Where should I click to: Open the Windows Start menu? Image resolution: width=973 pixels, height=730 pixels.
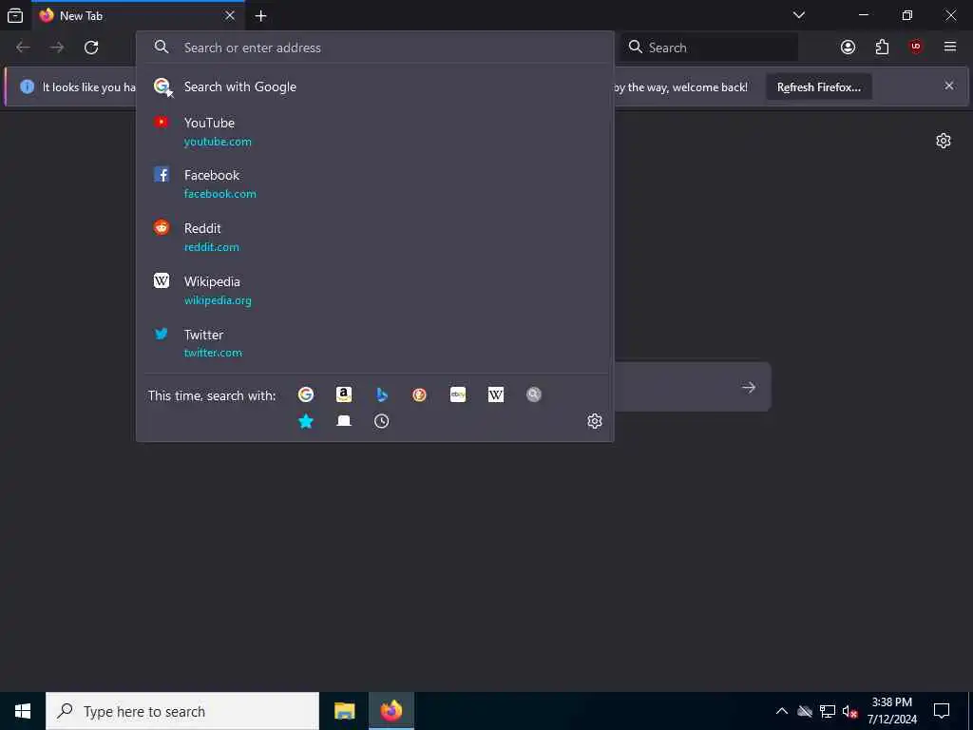tap(23, 711)
